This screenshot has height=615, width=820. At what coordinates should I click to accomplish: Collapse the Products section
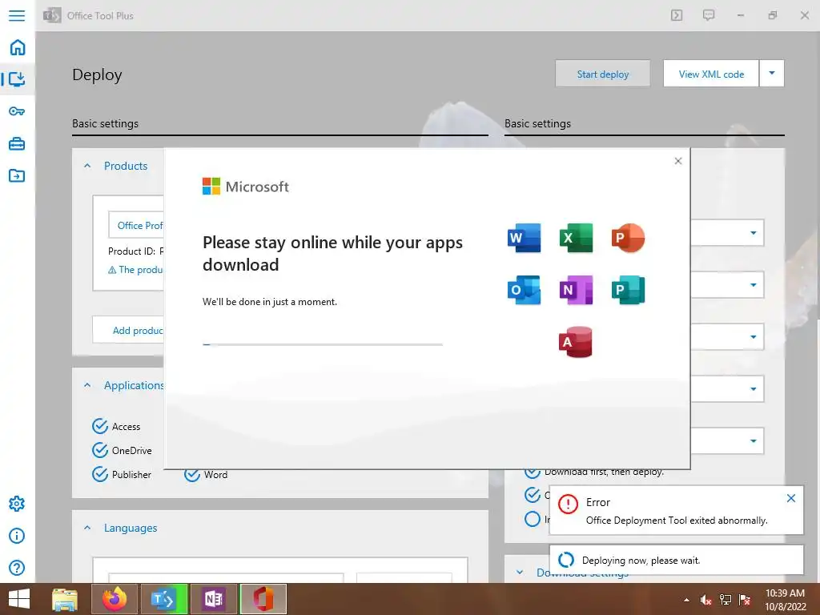pos(87,166)
